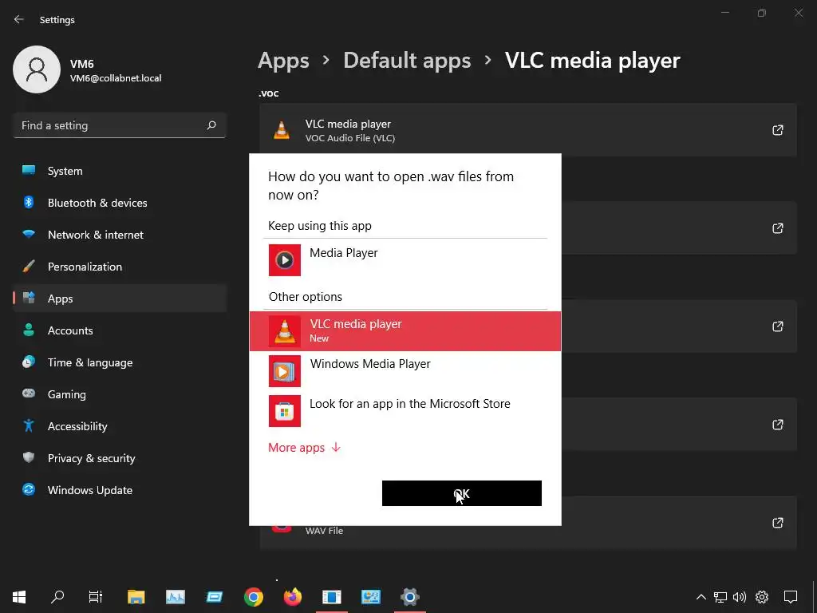Open the .voc VLC media player association row
817x613 pixels.
pyautogui.click(x=528, y=130)
